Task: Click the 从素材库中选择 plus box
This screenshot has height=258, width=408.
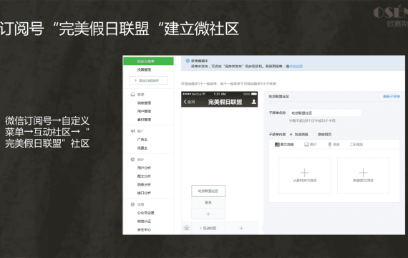Action: pos(305,176)
